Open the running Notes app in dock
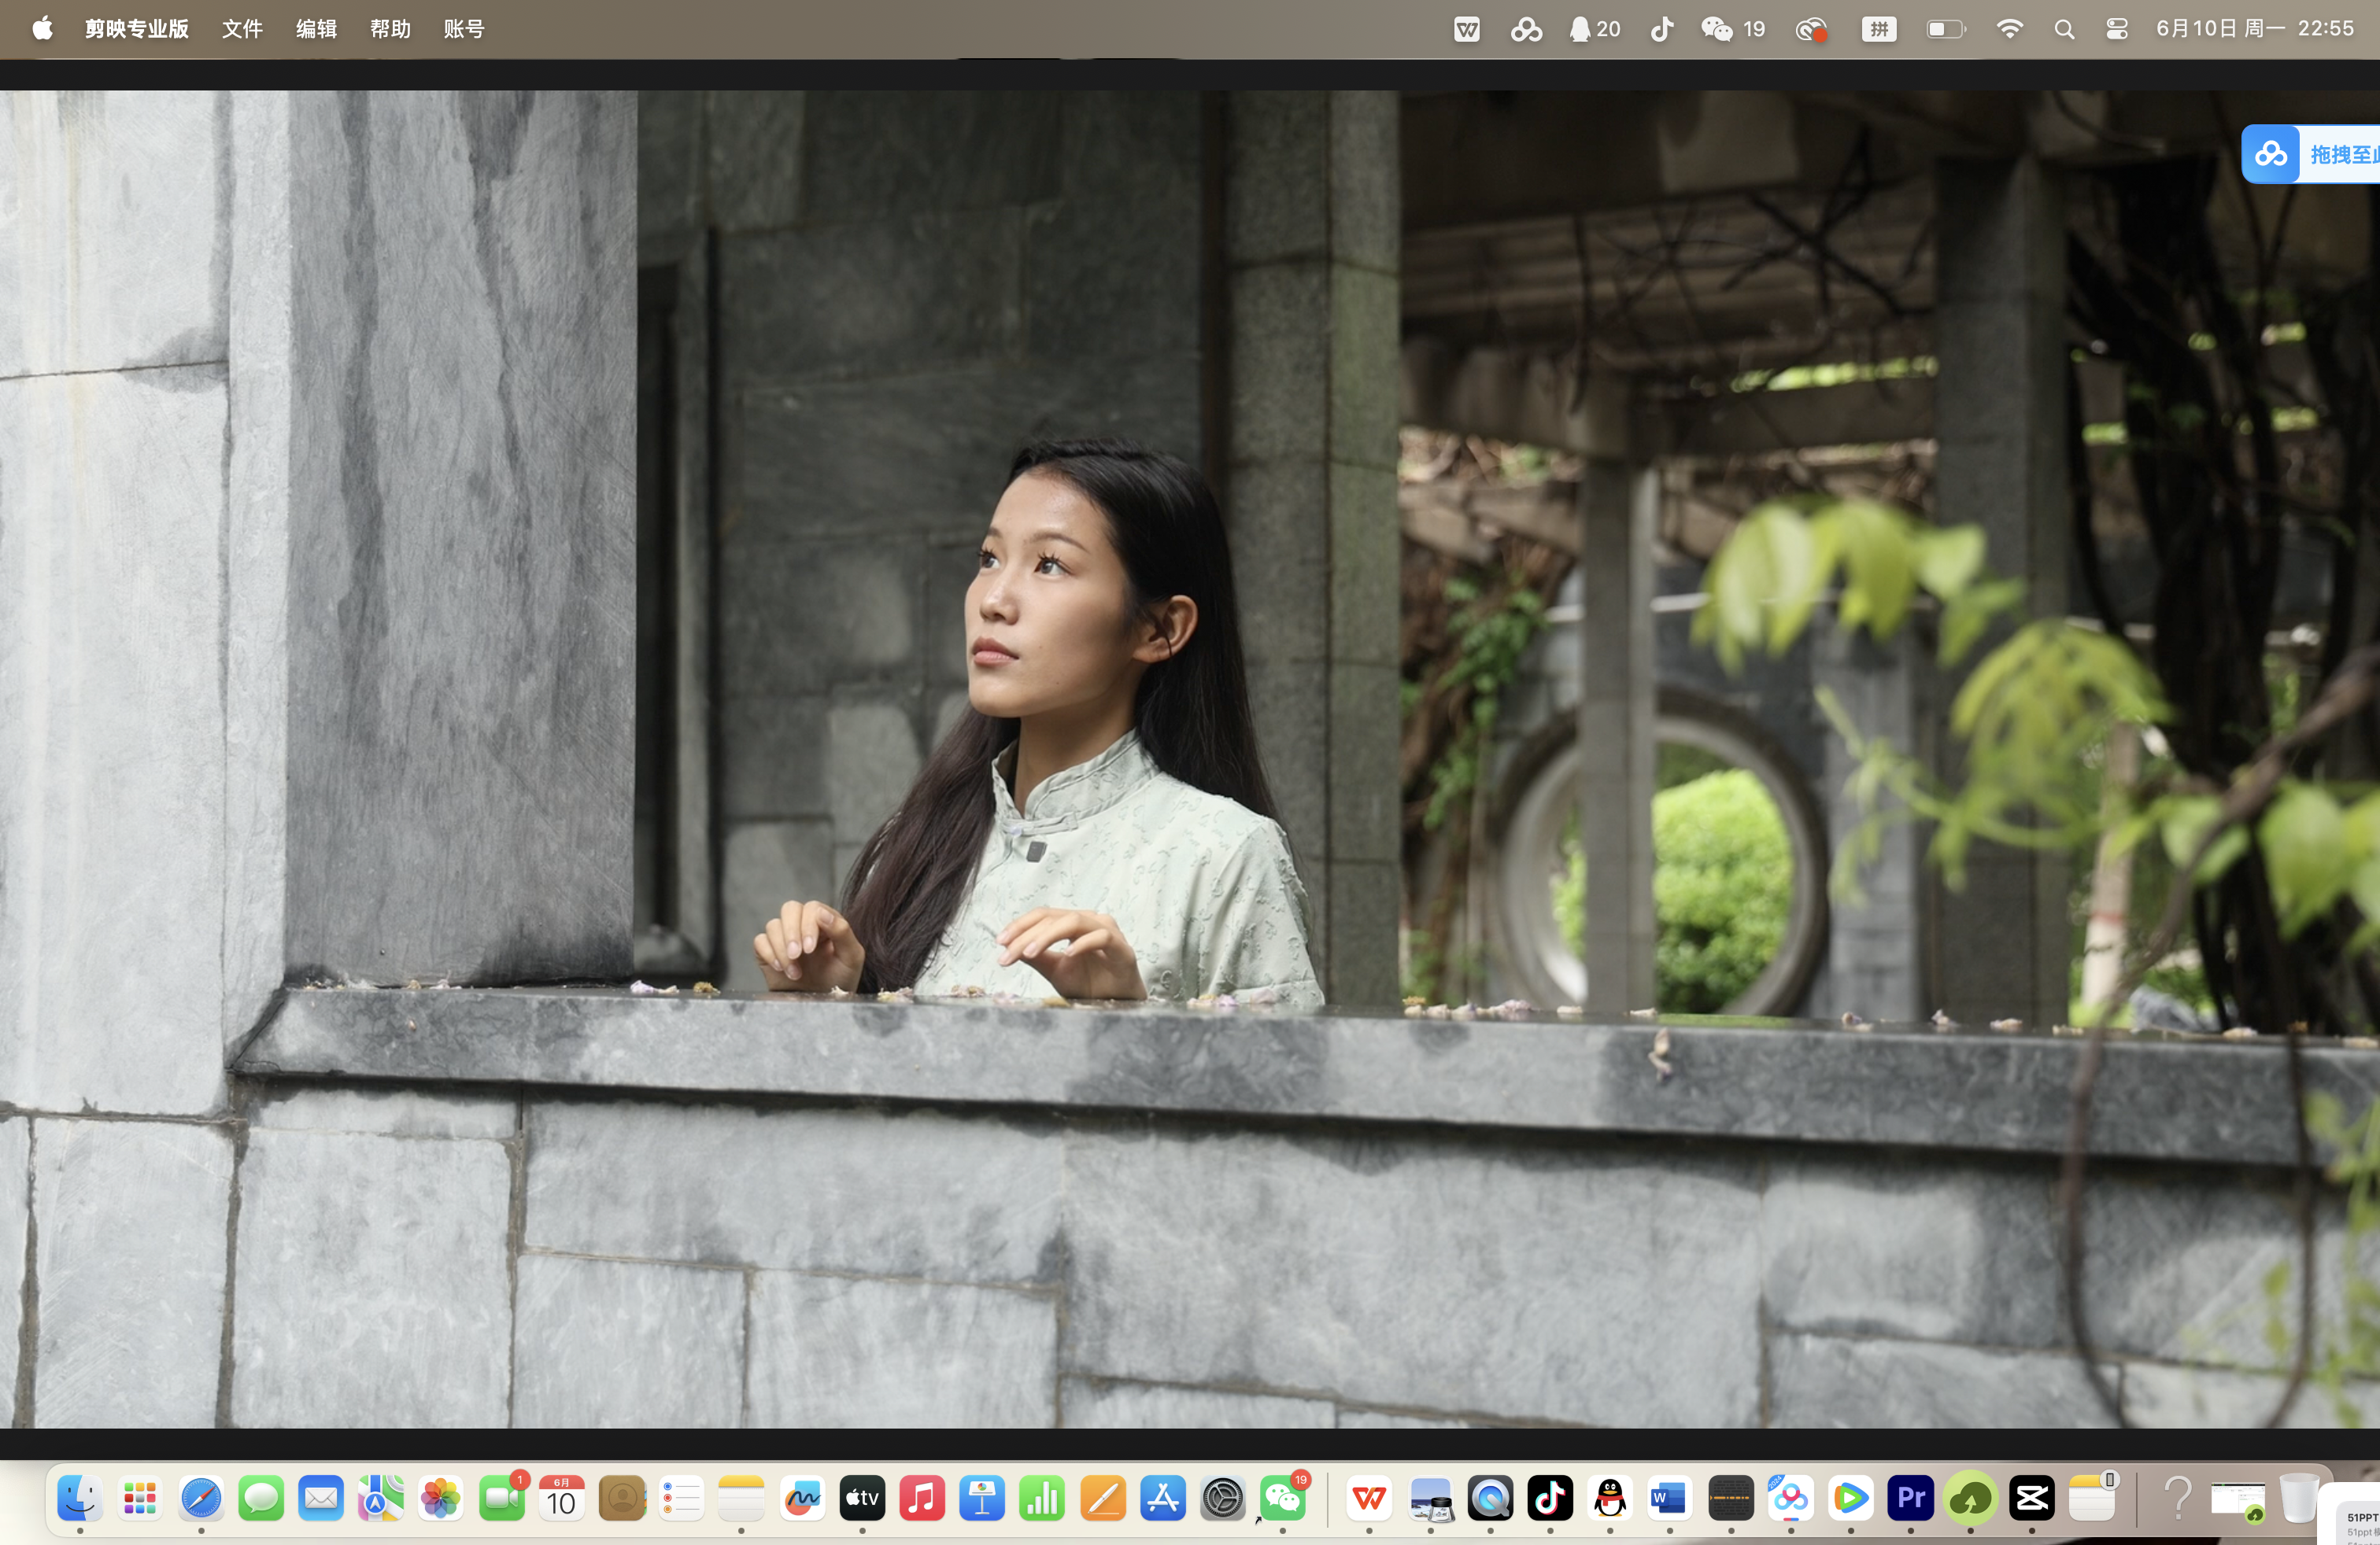The height and width of the screenshot is (1545, 2380). tap(741, 1499)
